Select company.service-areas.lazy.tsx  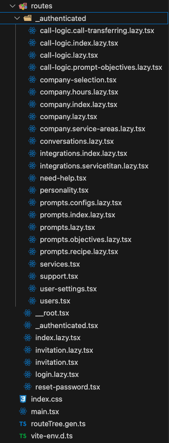point(92,129)
